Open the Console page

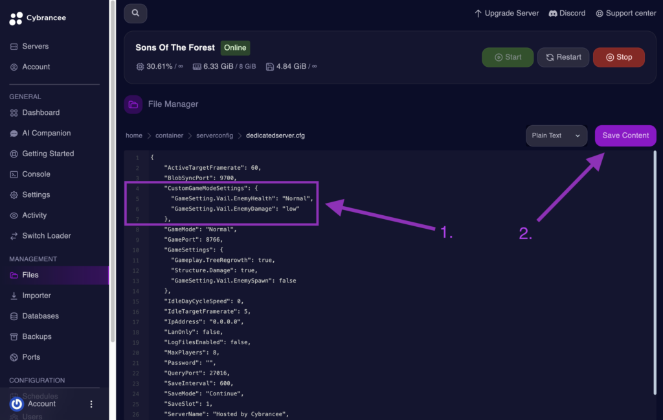[36, 174]
